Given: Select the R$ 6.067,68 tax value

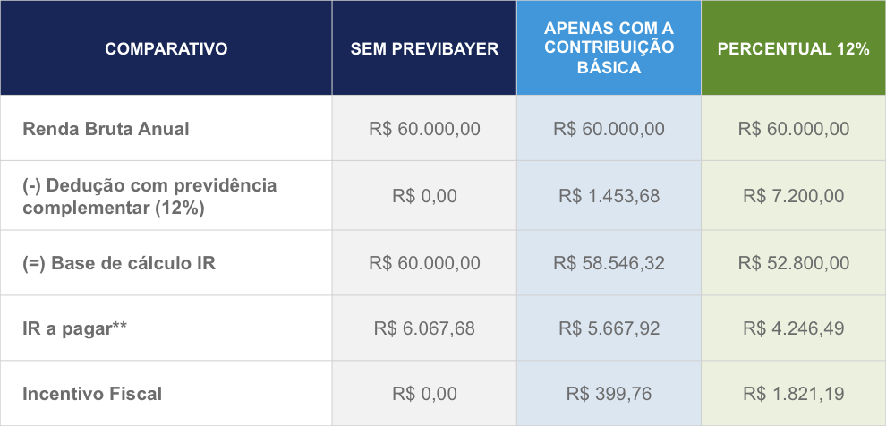Looking at the screenshot, I should click(x=424, y=328).
